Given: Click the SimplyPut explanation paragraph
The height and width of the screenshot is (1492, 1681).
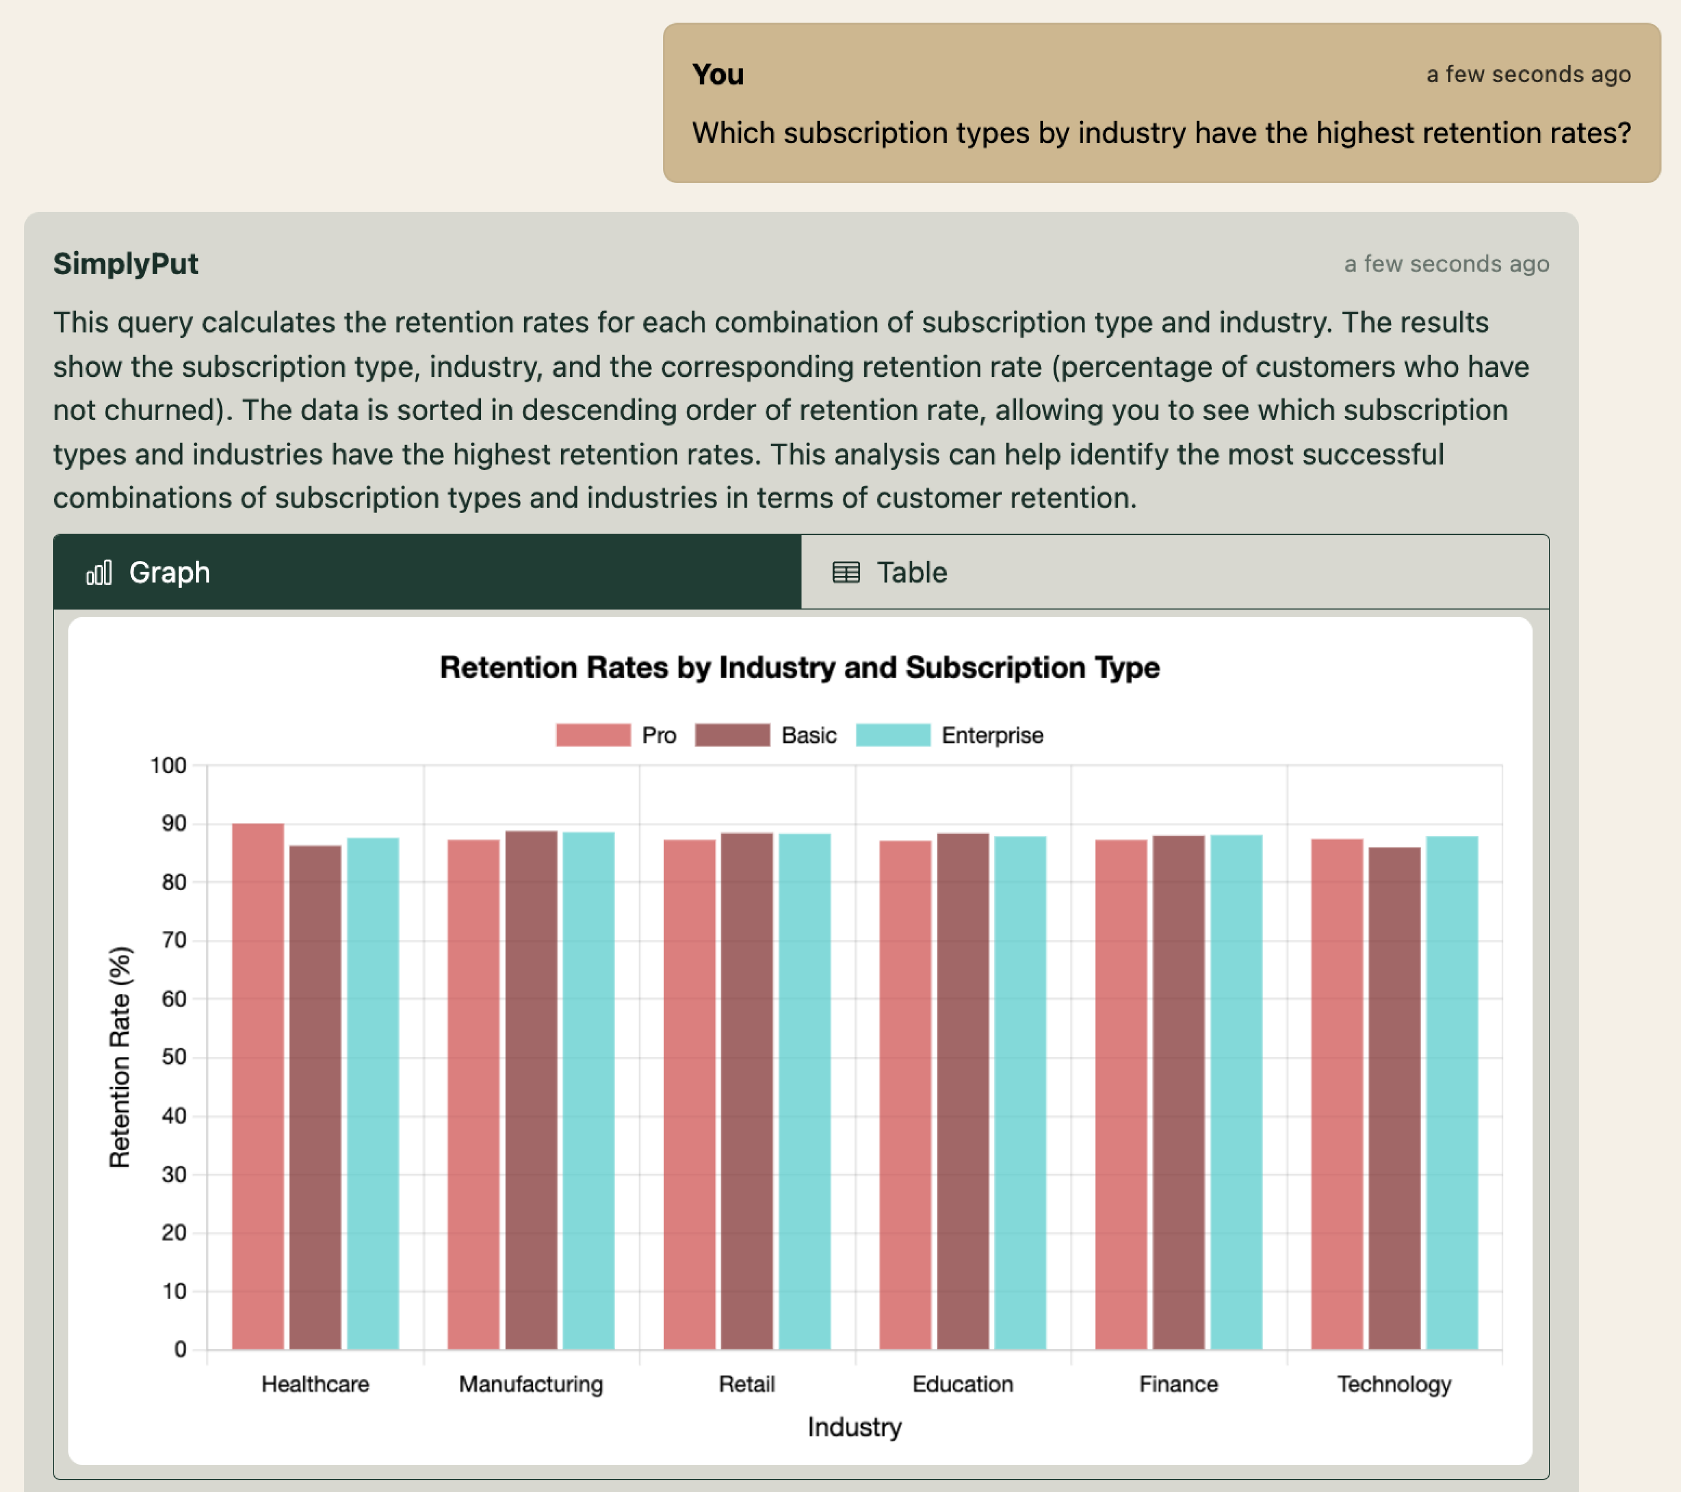Looking at the screenshot, I should (x=791, y=410).
